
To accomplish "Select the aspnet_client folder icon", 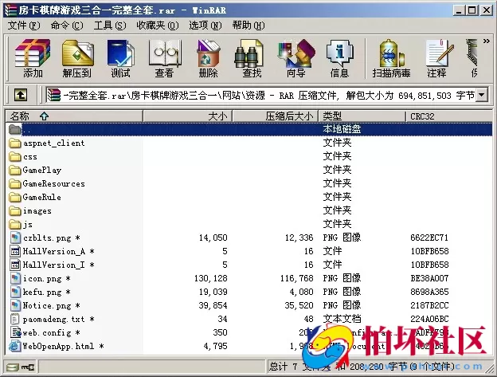I will coord(15,143).
